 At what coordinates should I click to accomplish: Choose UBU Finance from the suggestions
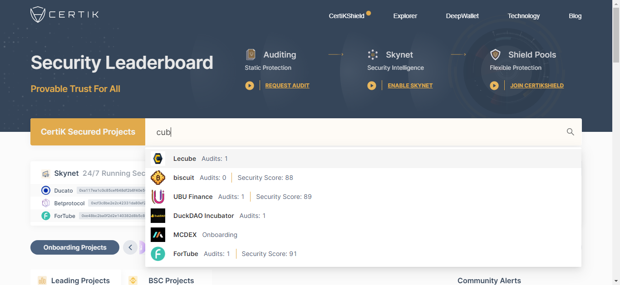click(363, 197)
